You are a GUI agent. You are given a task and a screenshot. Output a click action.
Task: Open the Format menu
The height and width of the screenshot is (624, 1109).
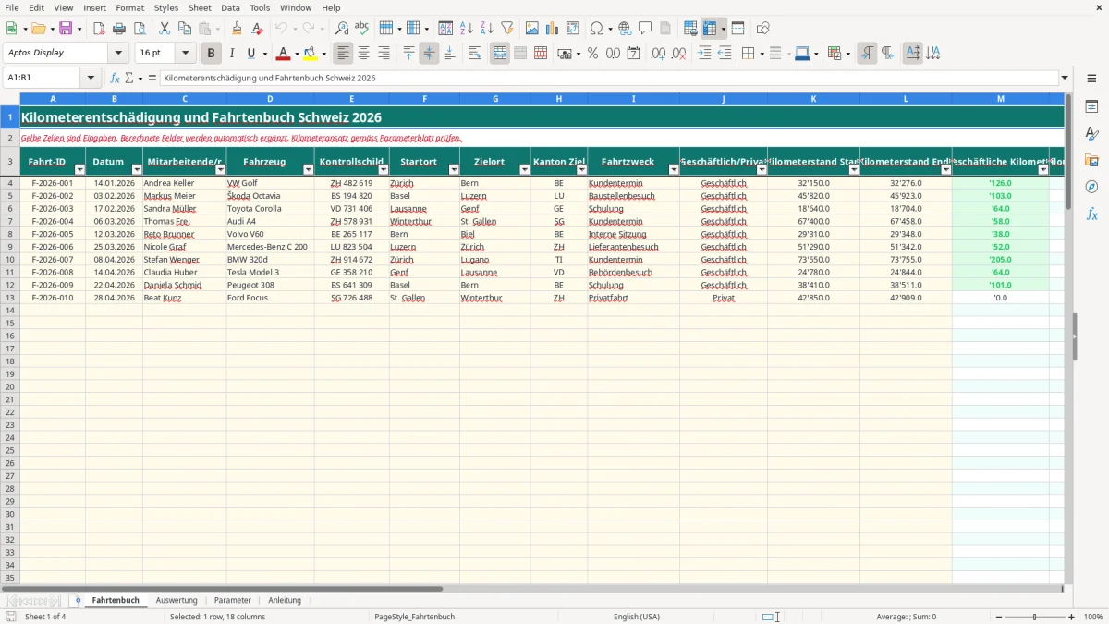[130, 7]
